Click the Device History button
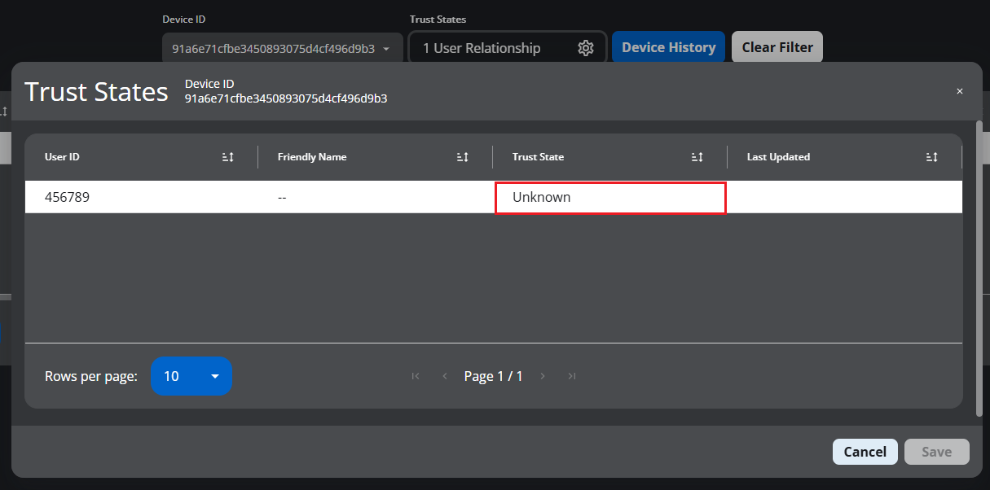 pyautogui.click(x=669, y=47)
